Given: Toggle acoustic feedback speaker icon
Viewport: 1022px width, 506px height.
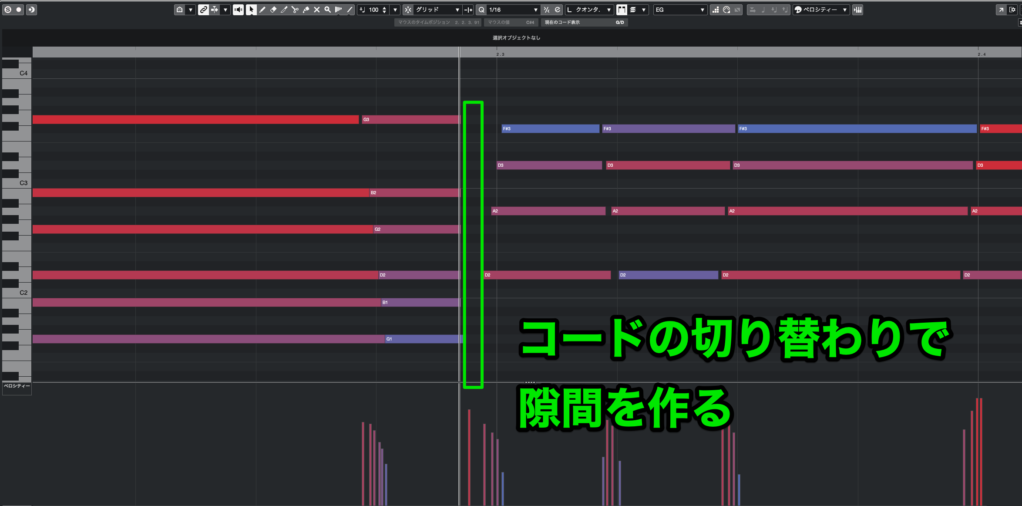Looking at the screenshot, I should click(x=238, y=10).
